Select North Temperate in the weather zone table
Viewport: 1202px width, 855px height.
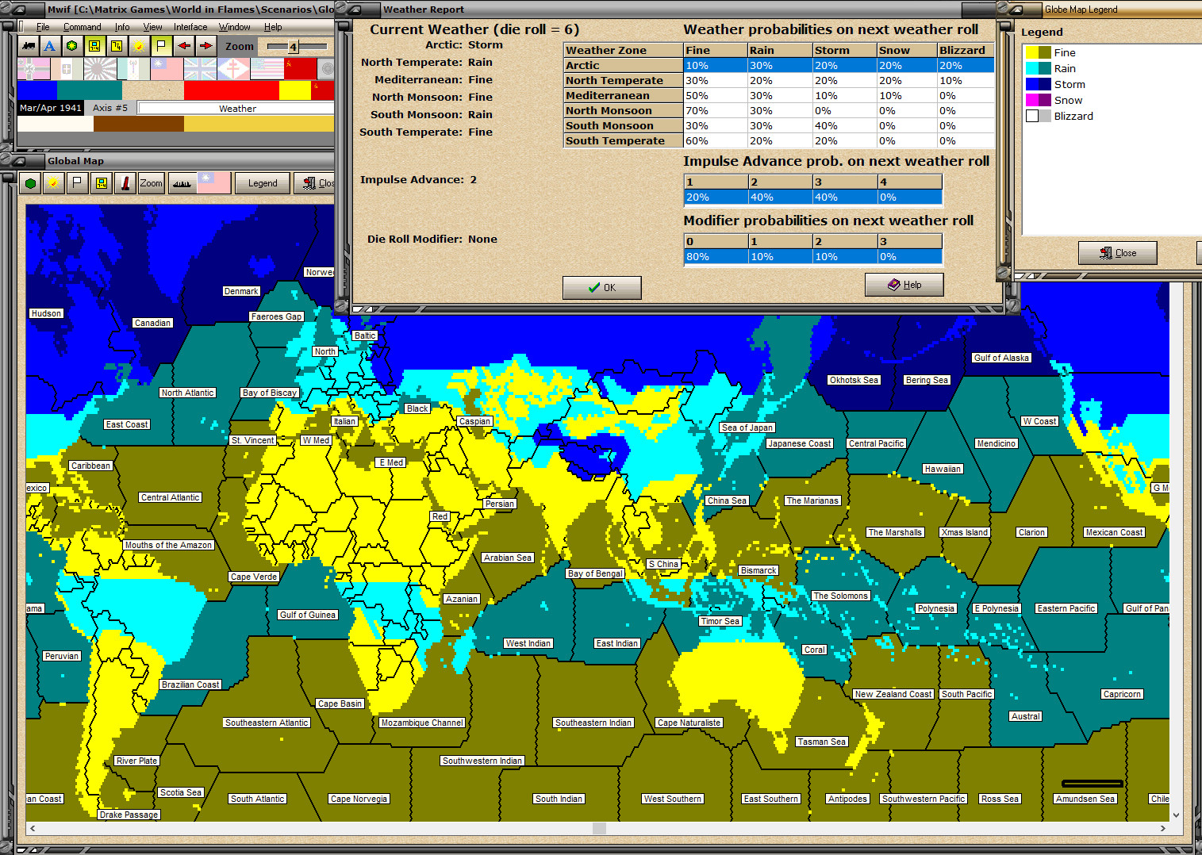click(x=779, y=81)
